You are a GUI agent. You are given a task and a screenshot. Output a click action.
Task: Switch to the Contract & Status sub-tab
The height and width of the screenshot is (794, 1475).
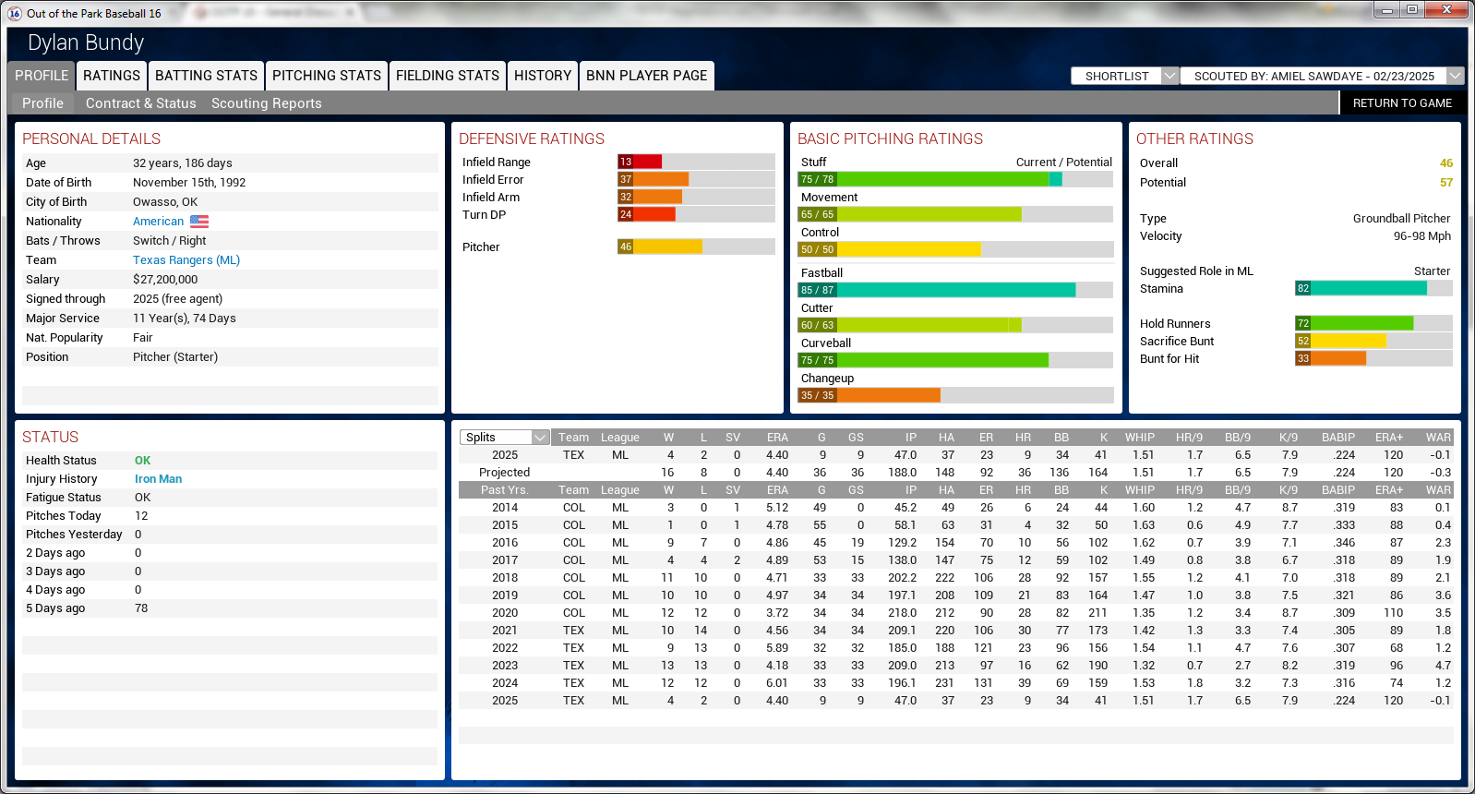click(140, 103)
